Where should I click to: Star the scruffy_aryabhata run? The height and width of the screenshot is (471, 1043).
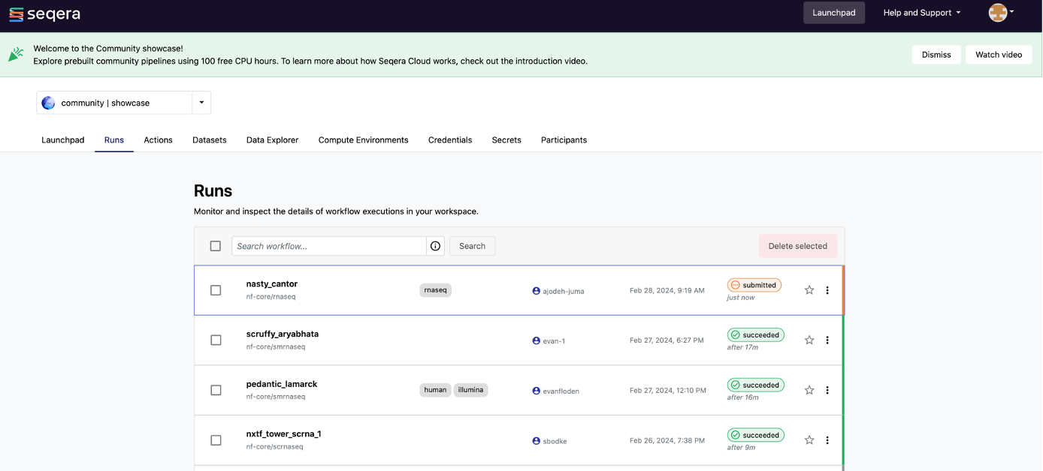click(x=809, y=340)
